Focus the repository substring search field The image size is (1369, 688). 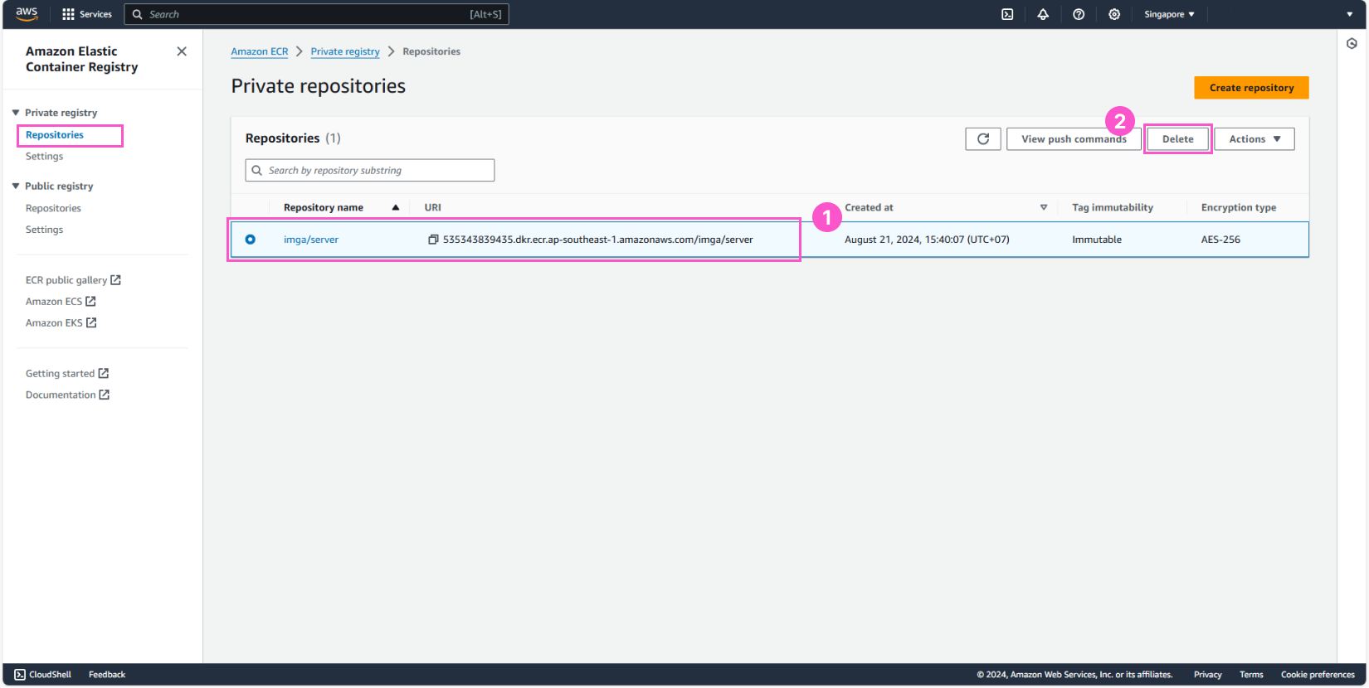pos(370,171)
